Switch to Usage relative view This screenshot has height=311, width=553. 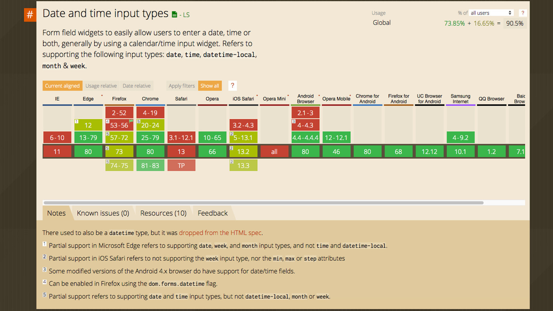click(101, 86)
